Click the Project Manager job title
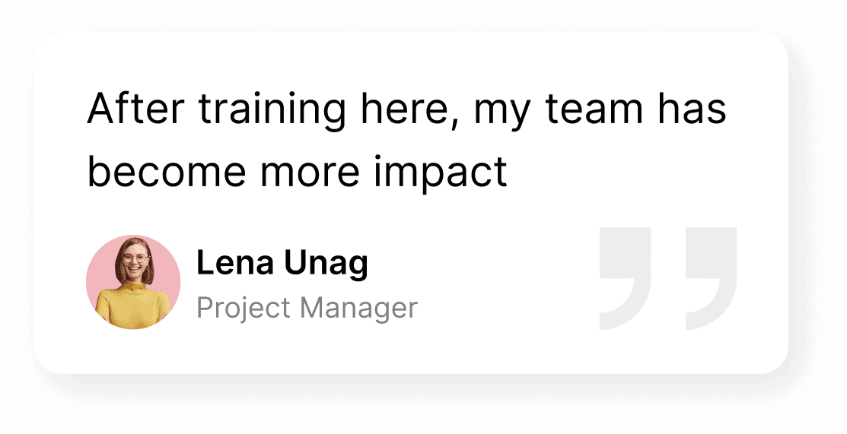Image resolution: width=847 pixels, height=434 pixels. [x=307, y=308]
